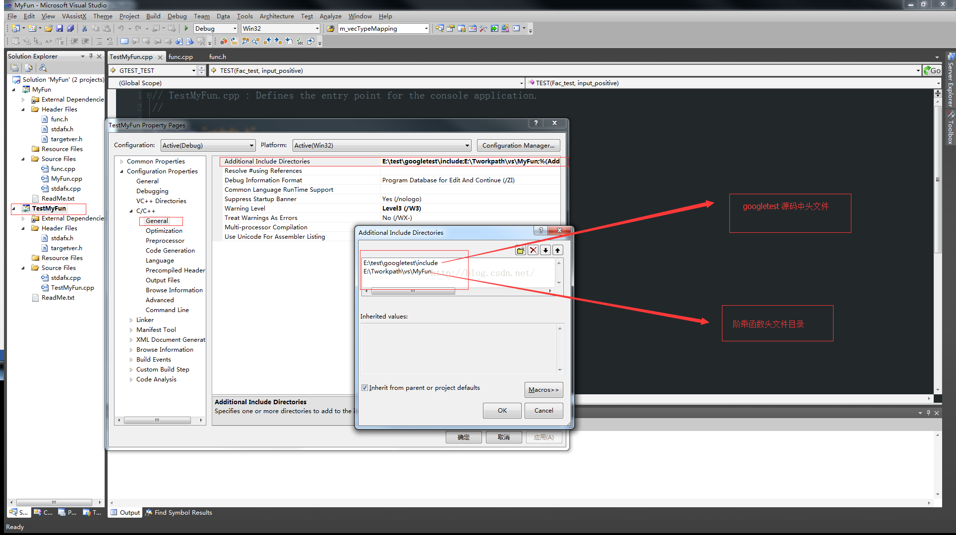The image size is (956, 535).
Task: Expand Manifest Tool tree node
Action: coord(131,330)
